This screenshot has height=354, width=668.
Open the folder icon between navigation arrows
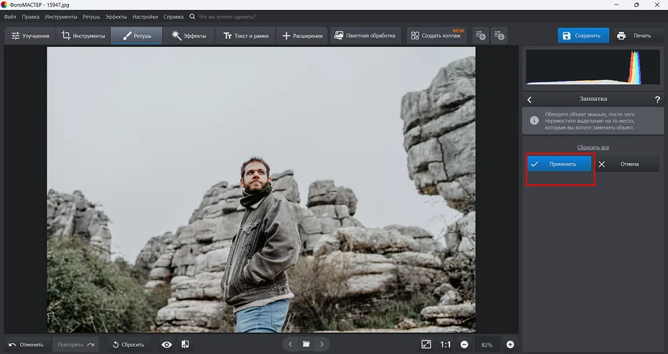click(x=306, y=344)
